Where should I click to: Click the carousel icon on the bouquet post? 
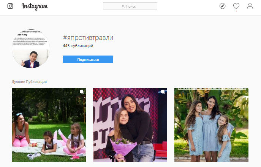pos(163,92)
